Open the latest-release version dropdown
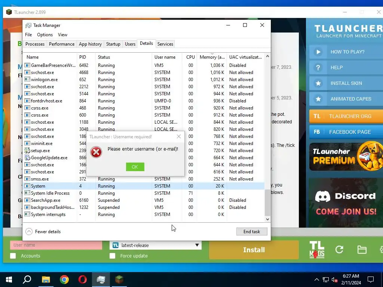The image size is (383, 287). pyautogui.click(x=156, y=245)
